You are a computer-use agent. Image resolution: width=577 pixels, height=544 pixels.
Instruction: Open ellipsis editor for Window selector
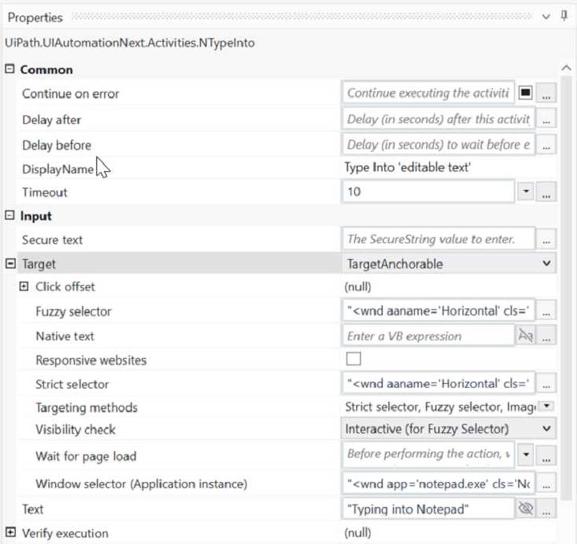[546, 483]
